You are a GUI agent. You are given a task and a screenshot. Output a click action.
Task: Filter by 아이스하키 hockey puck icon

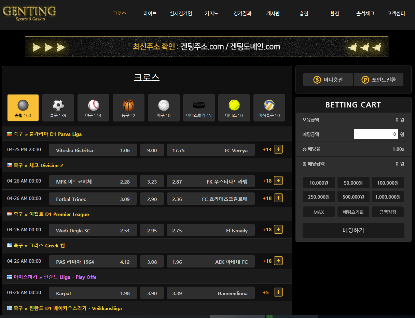tap(199, 105)
